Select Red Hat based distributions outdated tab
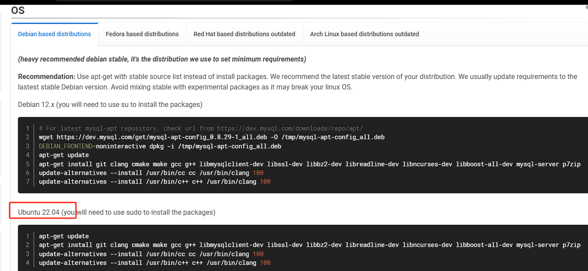The height and width of the screenshot is (271, 588). (x=244, y=34)
